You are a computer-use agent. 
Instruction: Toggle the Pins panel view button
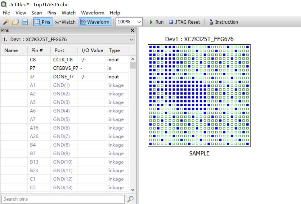click(x=43, y=22)
